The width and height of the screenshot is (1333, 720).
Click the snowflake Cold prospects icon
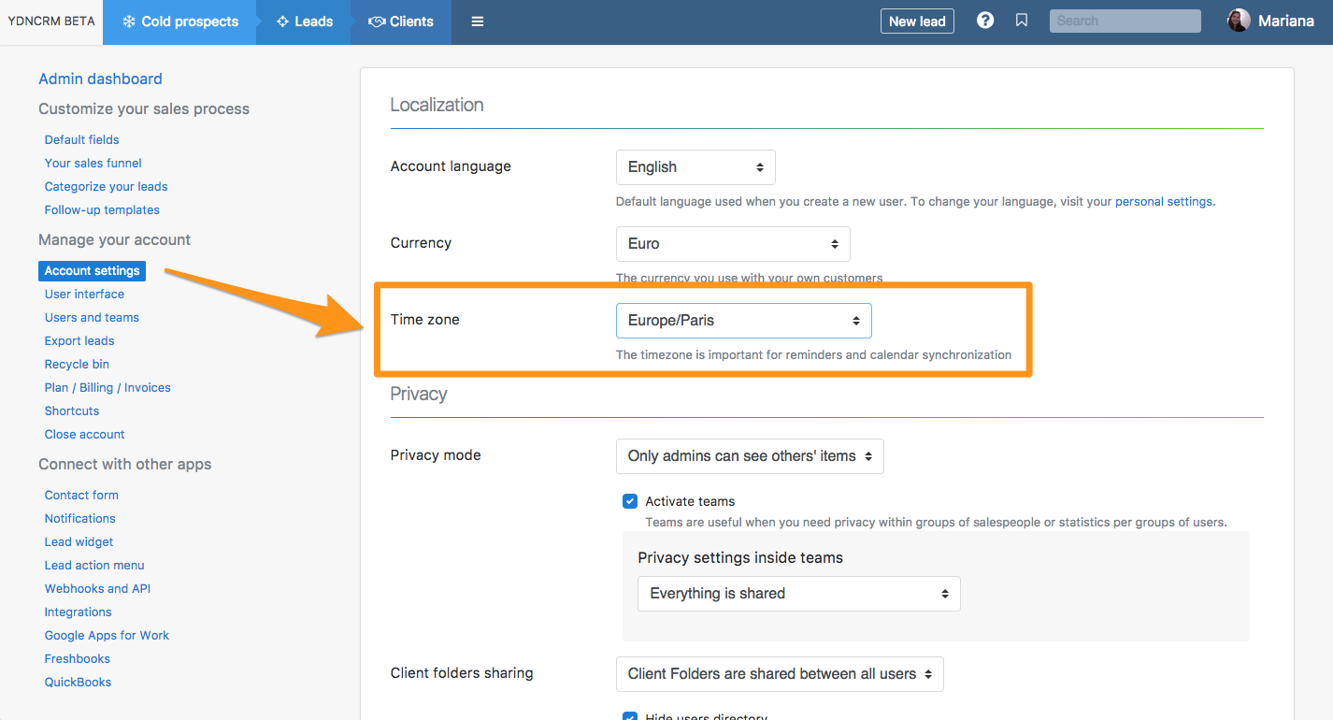point(129,22)
